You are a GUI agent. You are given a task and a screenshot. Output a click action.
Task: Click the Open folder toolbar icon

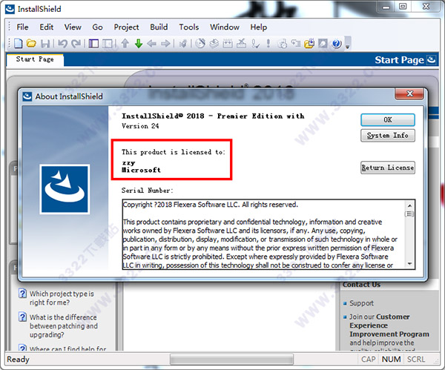pos(31,44)
